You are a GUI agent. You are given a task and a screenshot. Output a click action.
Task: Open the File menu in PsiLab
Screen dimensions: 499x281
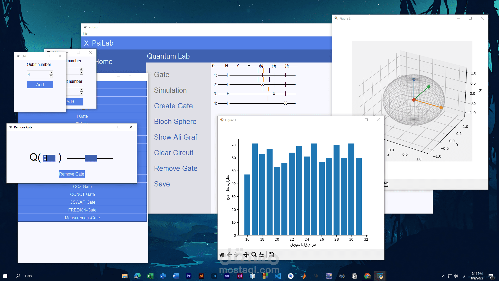coord(85,34)
